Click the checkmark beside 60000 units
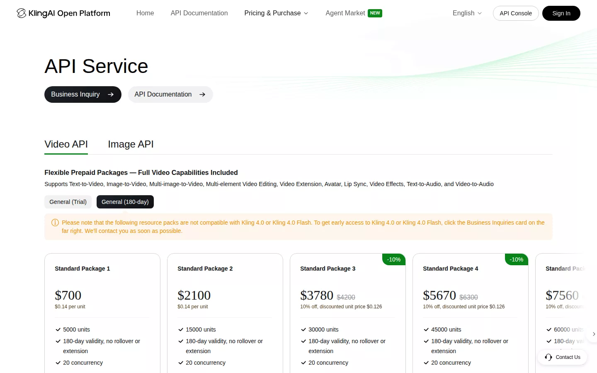 coord(549,329)
